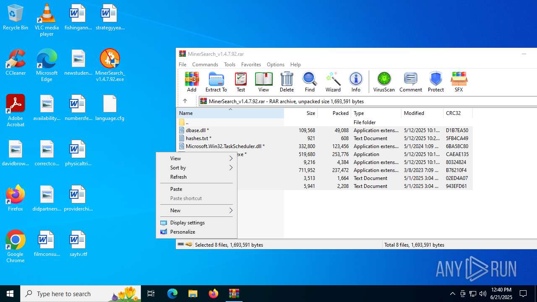The image size is (537, 302).
Task: Choose Paste in the context menu
Action: coord(196,189)
